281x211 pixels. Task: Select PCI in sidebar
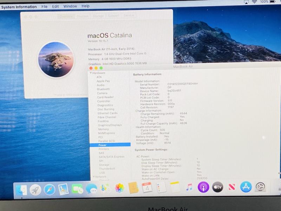pos(100,137)
